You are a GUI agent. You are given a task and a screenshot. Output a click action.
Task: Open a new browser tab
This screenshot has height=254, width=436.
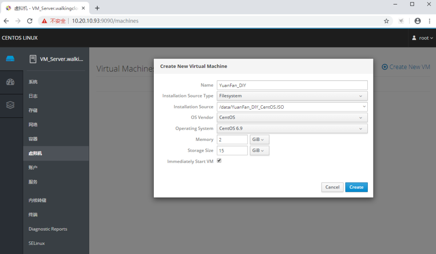pyautogui.click(x=97, y=8)
